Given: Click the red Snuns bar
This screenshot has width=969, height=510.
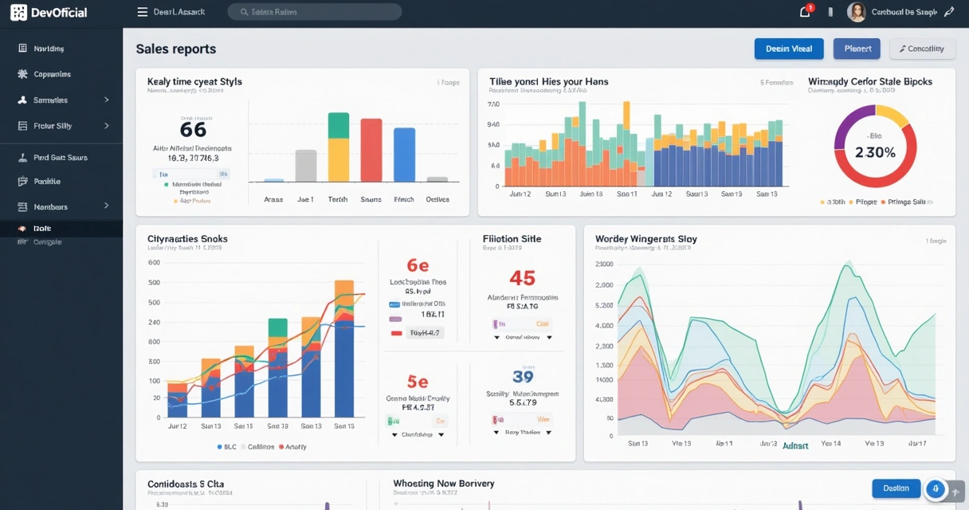Looking at the screenshot, I should point(371,151).
